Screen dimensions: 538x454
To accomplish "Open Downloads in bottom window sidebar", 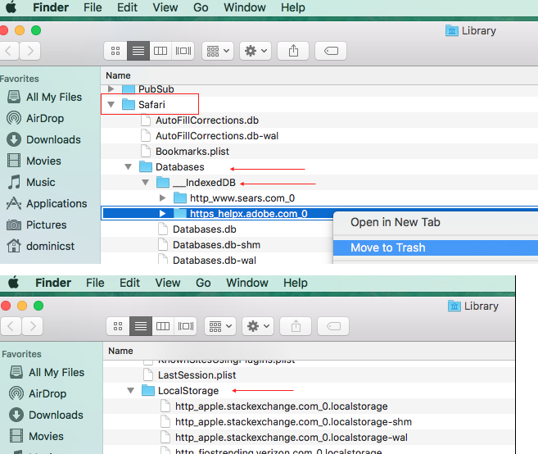I will coord(47,415).
